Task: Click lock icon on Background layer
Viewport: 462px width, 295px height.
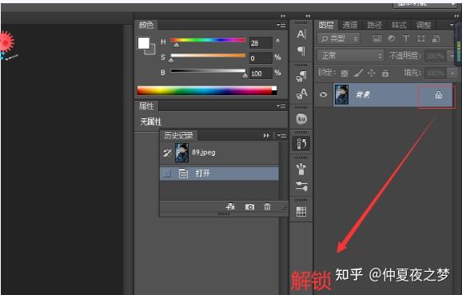Action: pyautogui.click(x=439, y=95)
